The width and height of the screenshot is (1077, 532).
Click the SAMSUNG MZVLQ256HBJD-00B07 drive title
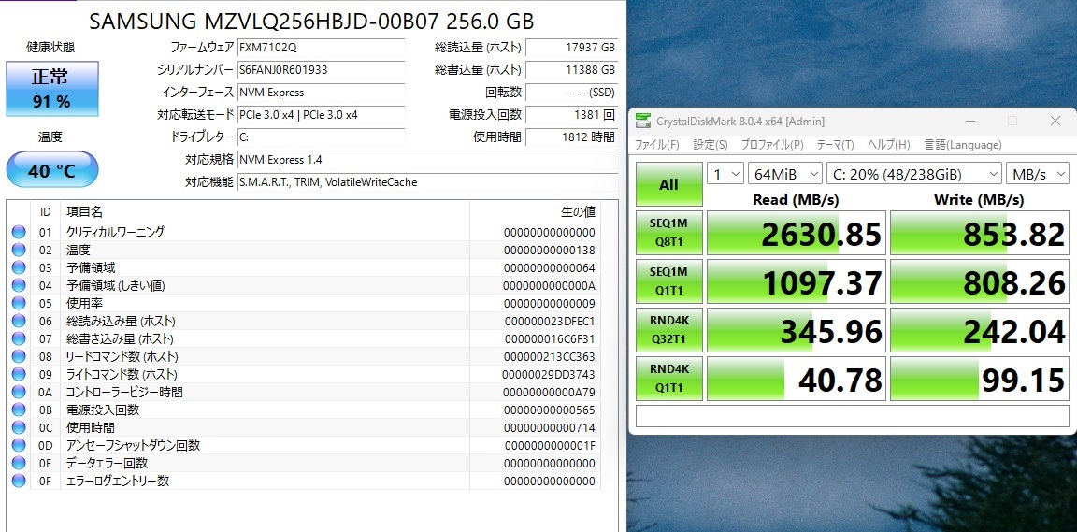point(312,21)
